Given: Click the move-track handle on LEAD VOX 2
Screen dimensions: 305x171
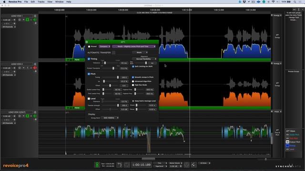Looking at the screenshot, I should point(35,64).
